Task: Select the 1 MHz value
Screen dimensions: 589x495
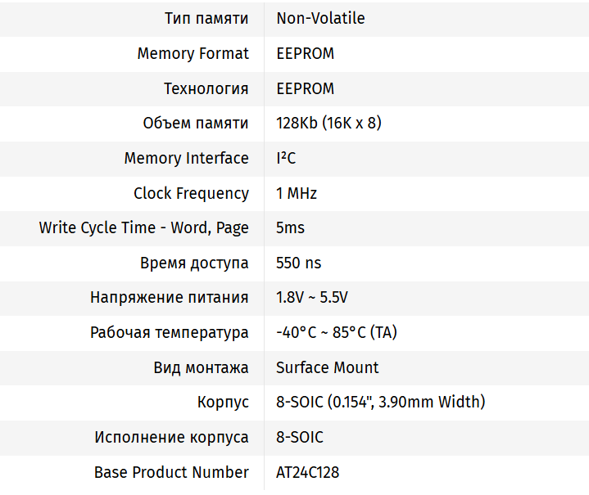Action: [297, 193]
